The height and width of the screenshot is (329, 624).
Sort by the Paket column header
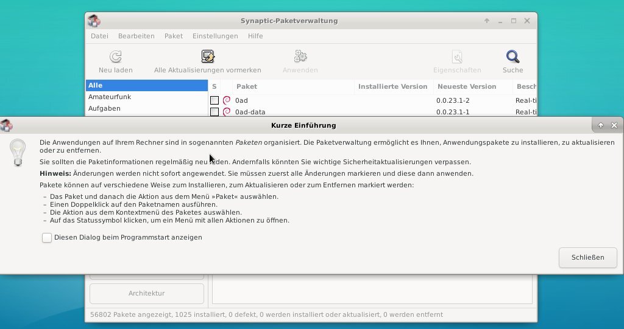[x=293, y=86]
